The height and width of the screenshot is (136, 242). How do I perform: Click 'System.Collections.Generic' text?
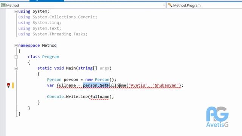tap(64, 17)
